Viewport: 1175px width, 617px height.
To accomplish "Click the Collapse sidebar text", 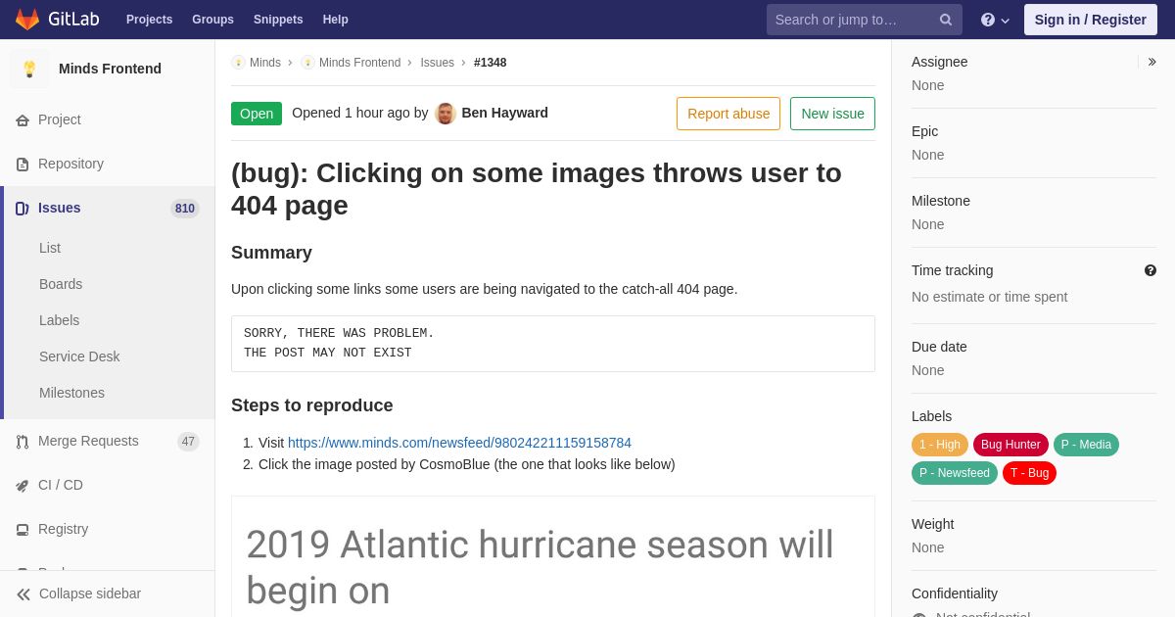I will [90, 593].
